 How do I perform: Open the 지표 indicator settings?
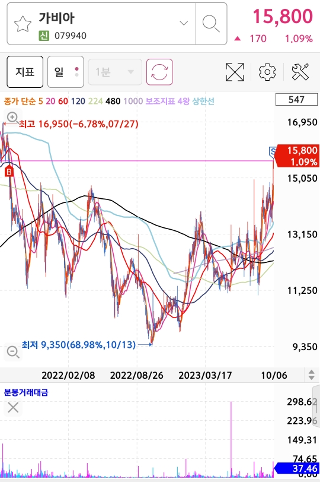(x=25, y=72)
